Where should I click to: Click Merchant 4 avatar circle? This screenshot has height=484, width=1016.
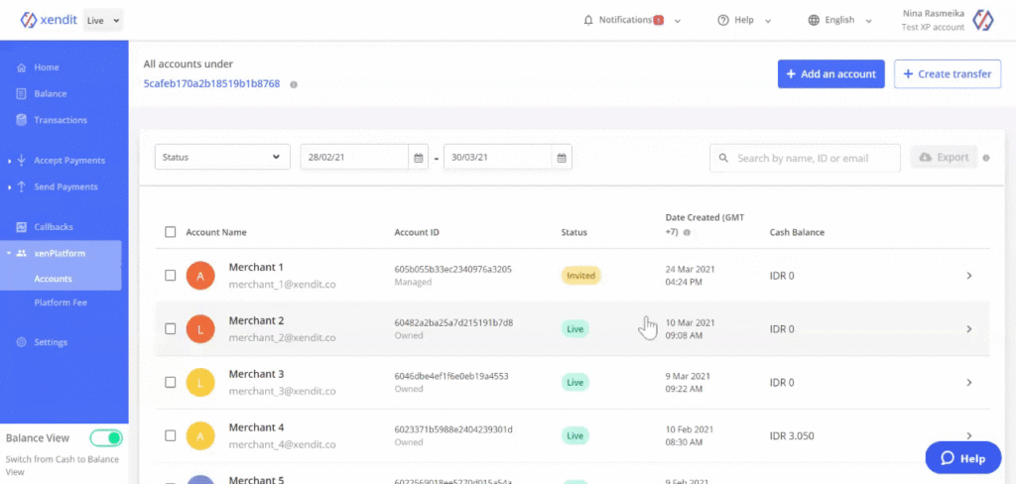200,436
